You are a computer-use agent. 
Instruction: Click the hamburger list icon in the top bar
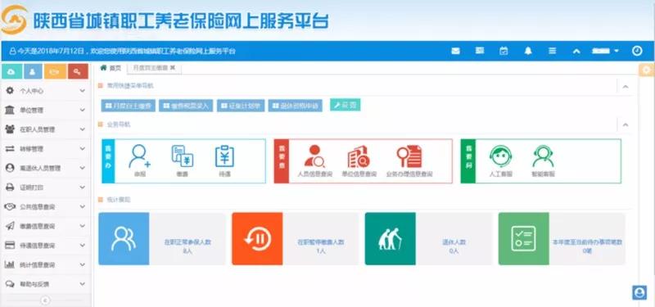[552, 51]
